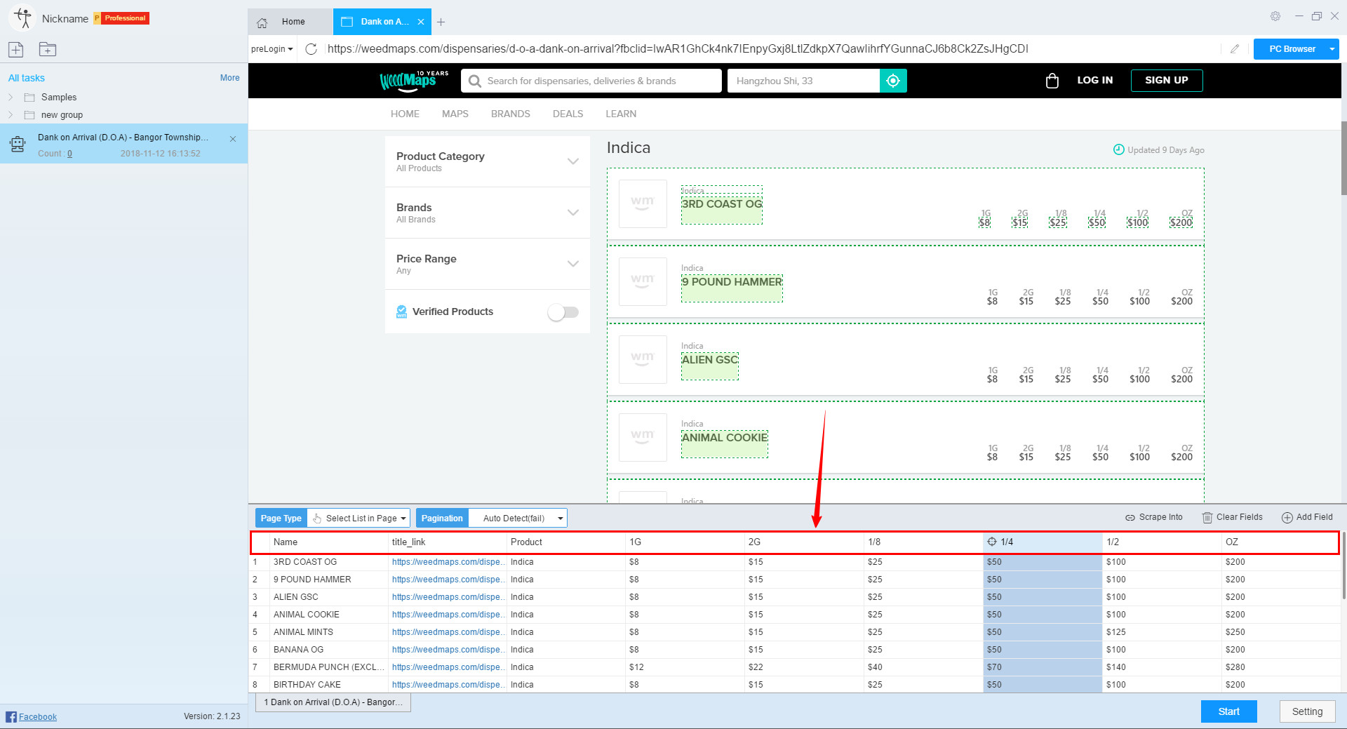This screenshot has height=729, width=1347.
Task: Click the edit URL pencil icon
Action: 1235,49
